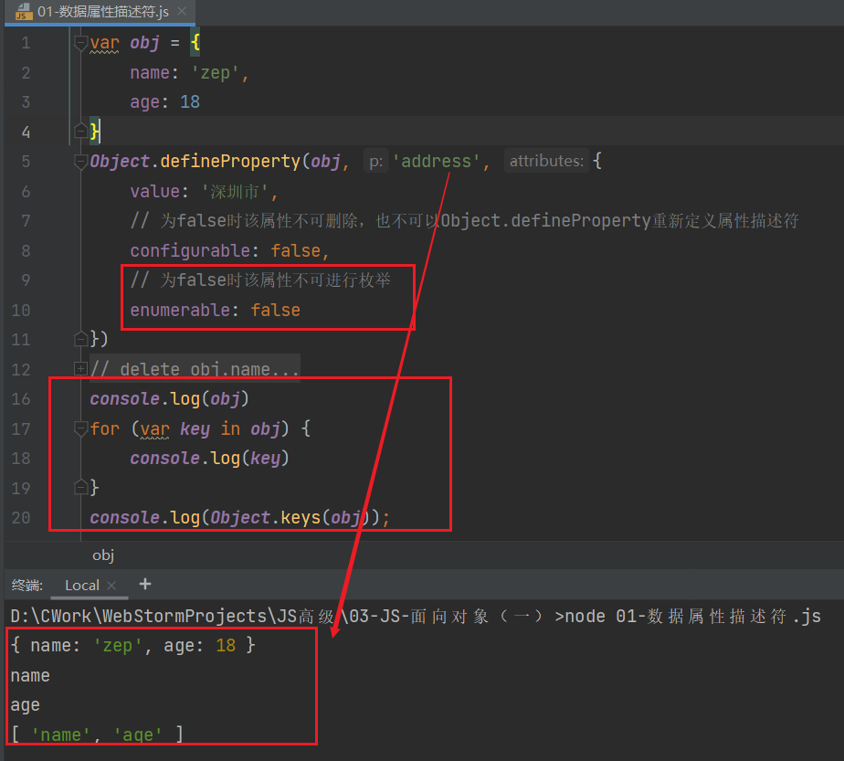Click the fold end marker on line 11

pyautogui.click(x=80, y=339)
